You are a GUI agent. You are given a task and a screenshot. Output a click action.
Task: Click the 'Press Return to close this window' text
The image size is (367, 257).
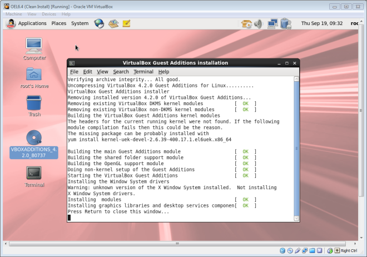(x=118, y=211)
